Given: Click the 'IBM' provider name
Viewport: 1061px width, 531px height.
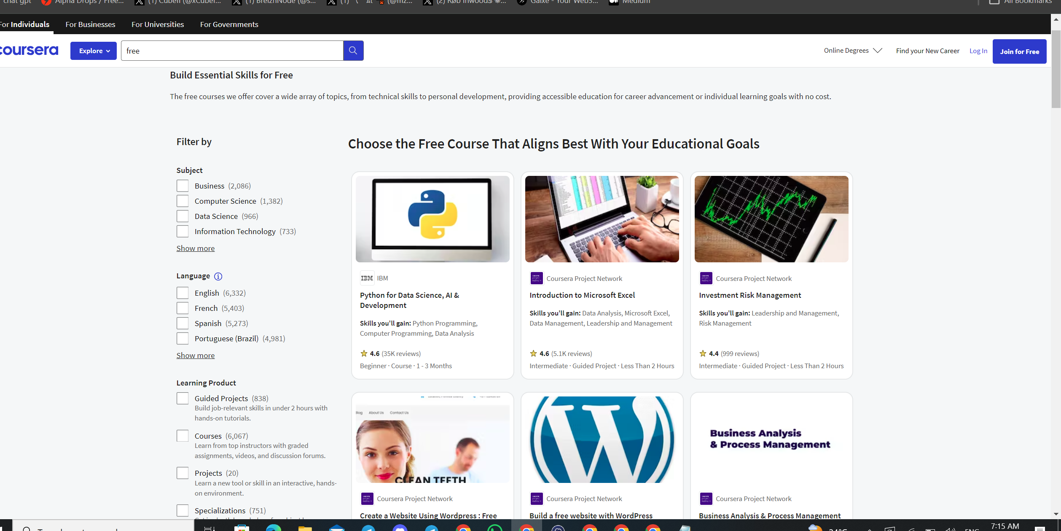Looking at the screenshot, I should pos(382,278).
